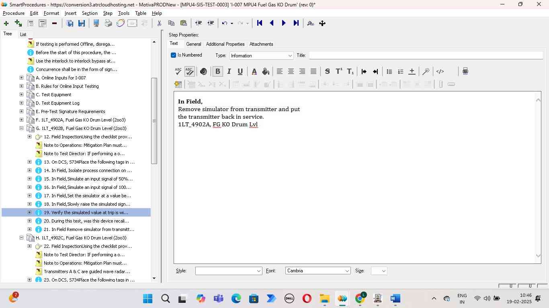Click the printer icon in main toolbar

tap(108, 23)
